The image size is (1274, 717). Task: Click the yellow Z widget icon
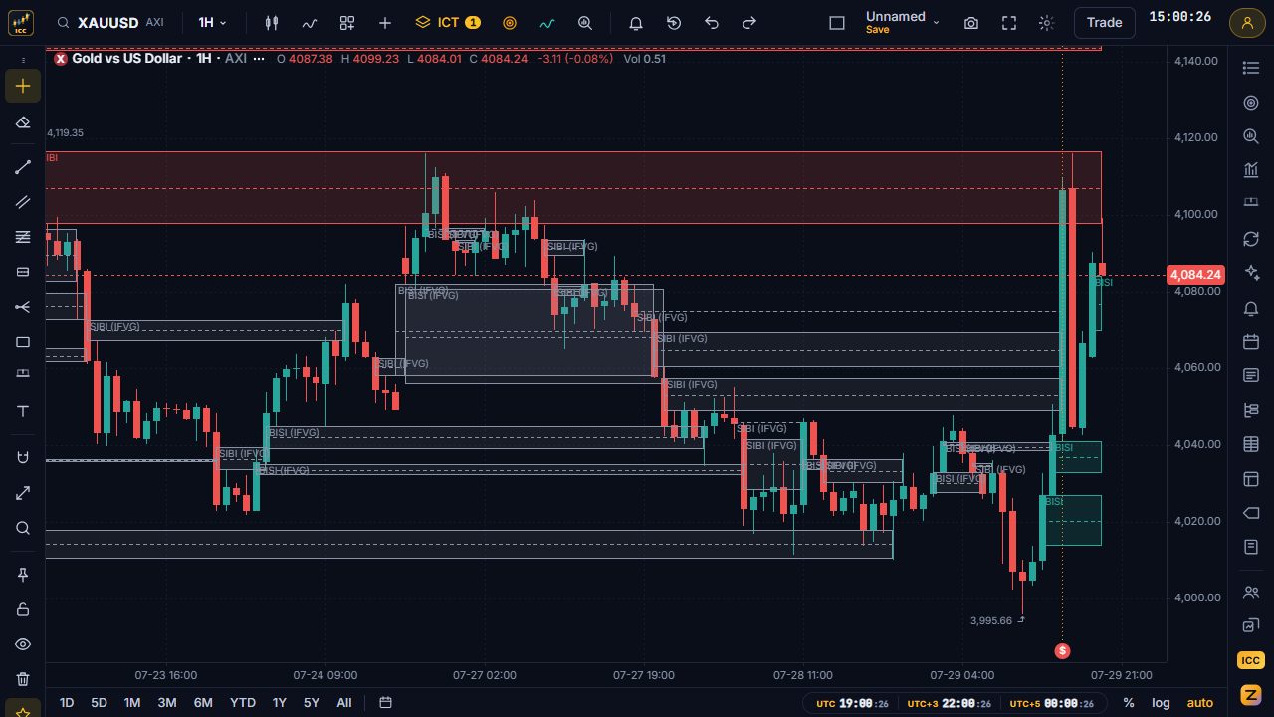coord(1251,694)
